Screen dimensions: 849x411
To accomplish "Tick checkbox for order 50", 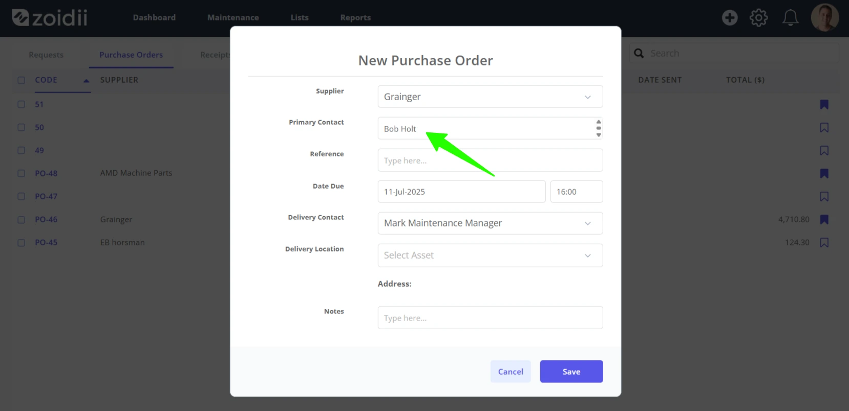I will click(x=21, y=127).
